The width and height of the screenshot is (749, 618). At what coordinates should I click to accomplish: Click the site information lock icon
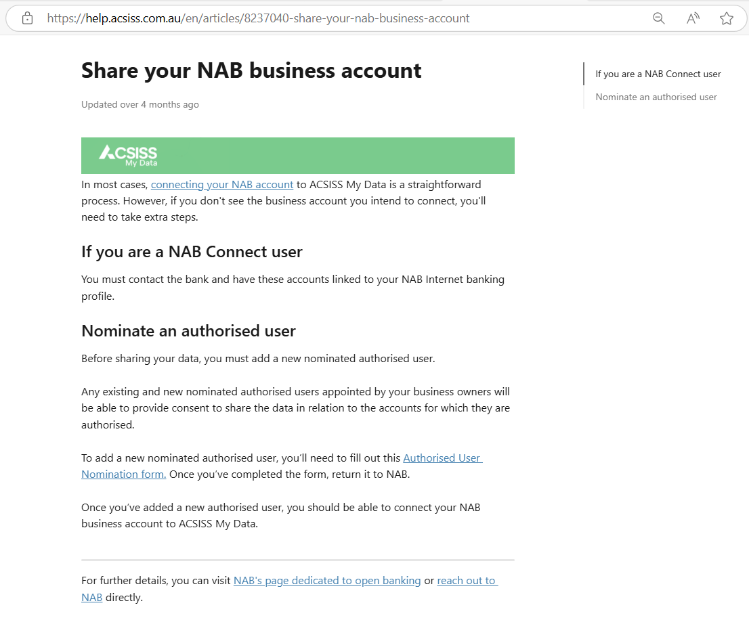tap(27, 18)
